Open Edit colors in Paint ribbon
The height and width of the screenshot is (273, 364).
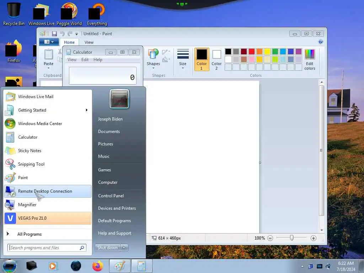click(x=310, y=59)
